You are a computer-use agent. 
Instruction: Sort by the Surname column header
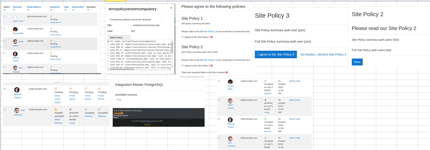pos(17,7)
